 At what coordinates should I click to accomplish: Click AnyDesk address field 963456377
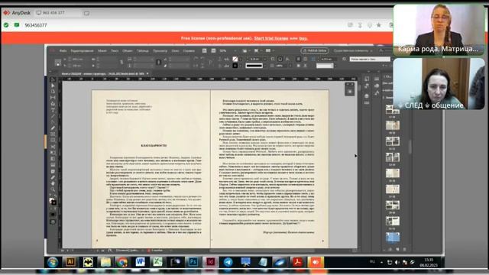36,25
